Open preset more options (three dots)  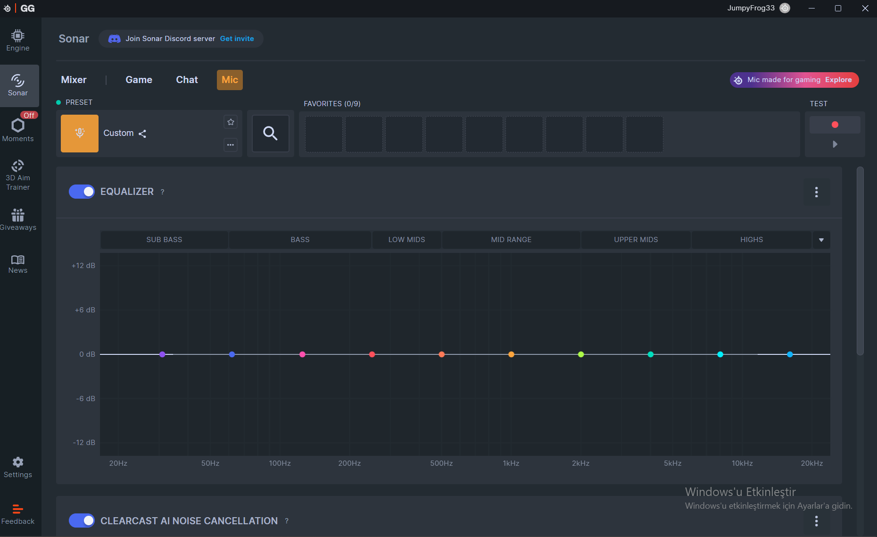click(231, 145)
